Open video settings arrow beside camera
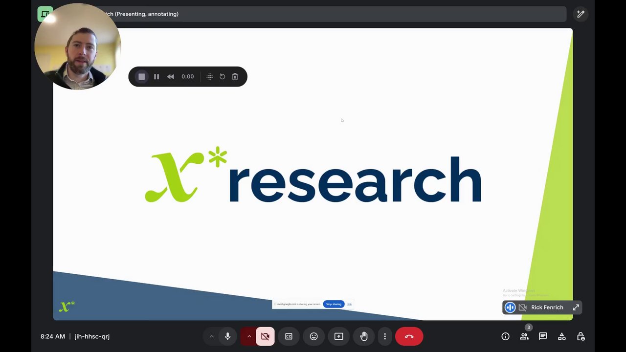 coord(249,336)
